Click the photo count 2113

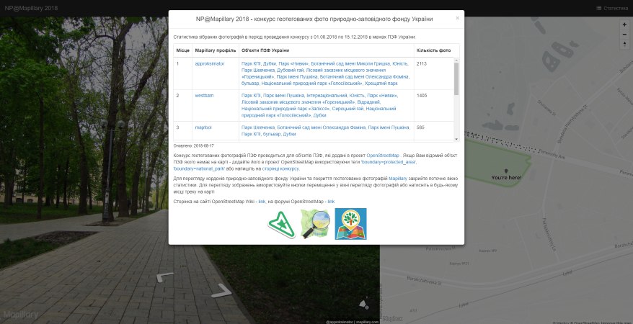[422, 63]
